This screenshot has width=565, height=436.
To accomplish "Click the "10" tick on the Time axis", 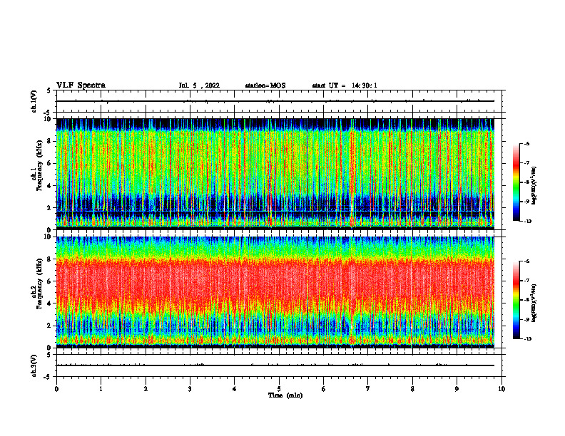I will click(502, 389).
